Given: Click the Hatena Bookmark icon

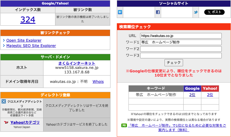Looking at the screenshot, I should (120, 12).
